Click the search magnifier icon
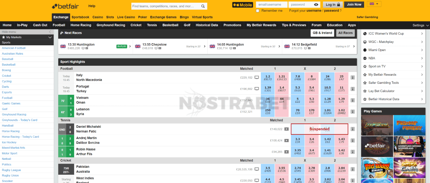This screenshot has width=430, height=183. (x=203, y=6)
